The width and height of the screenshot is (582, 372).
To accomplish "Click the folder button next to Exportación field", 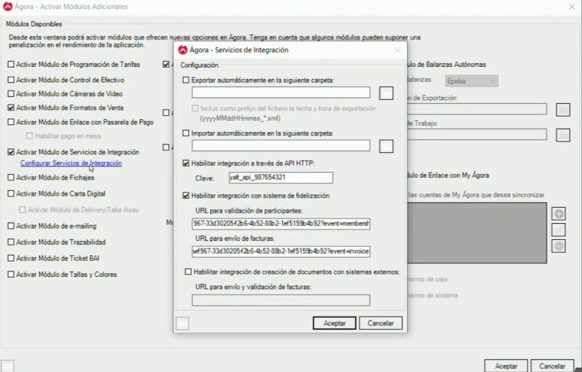I will [563, 110].
